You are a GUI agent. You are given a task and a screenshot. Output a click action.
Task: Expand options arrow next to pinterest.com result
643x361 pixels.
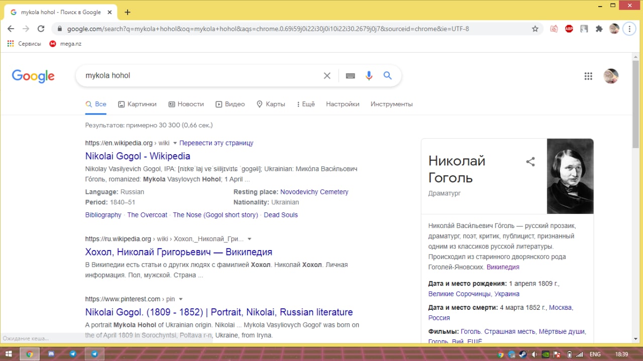click(181, 299)
